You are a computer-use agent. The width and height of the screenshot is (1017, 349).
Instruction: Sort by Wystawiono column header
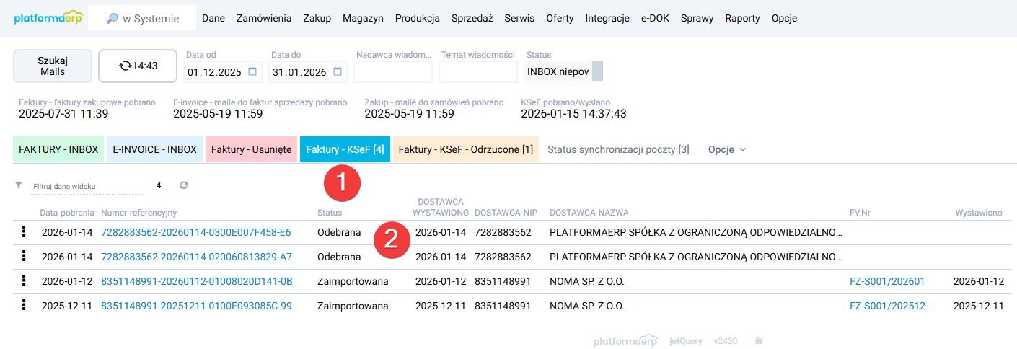pyautogui.click(x=979, y=213)
